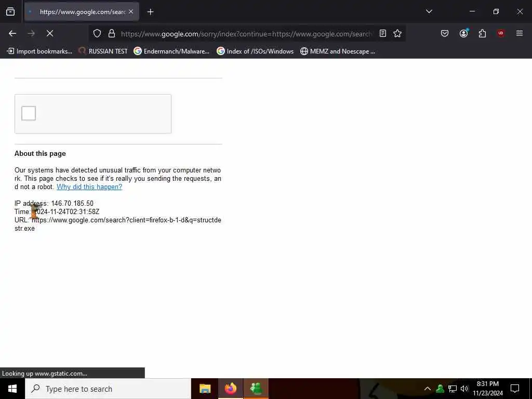Switch to Firefox on the taskbar
Viewport: 532px width, 399px height.
[230, 389]
